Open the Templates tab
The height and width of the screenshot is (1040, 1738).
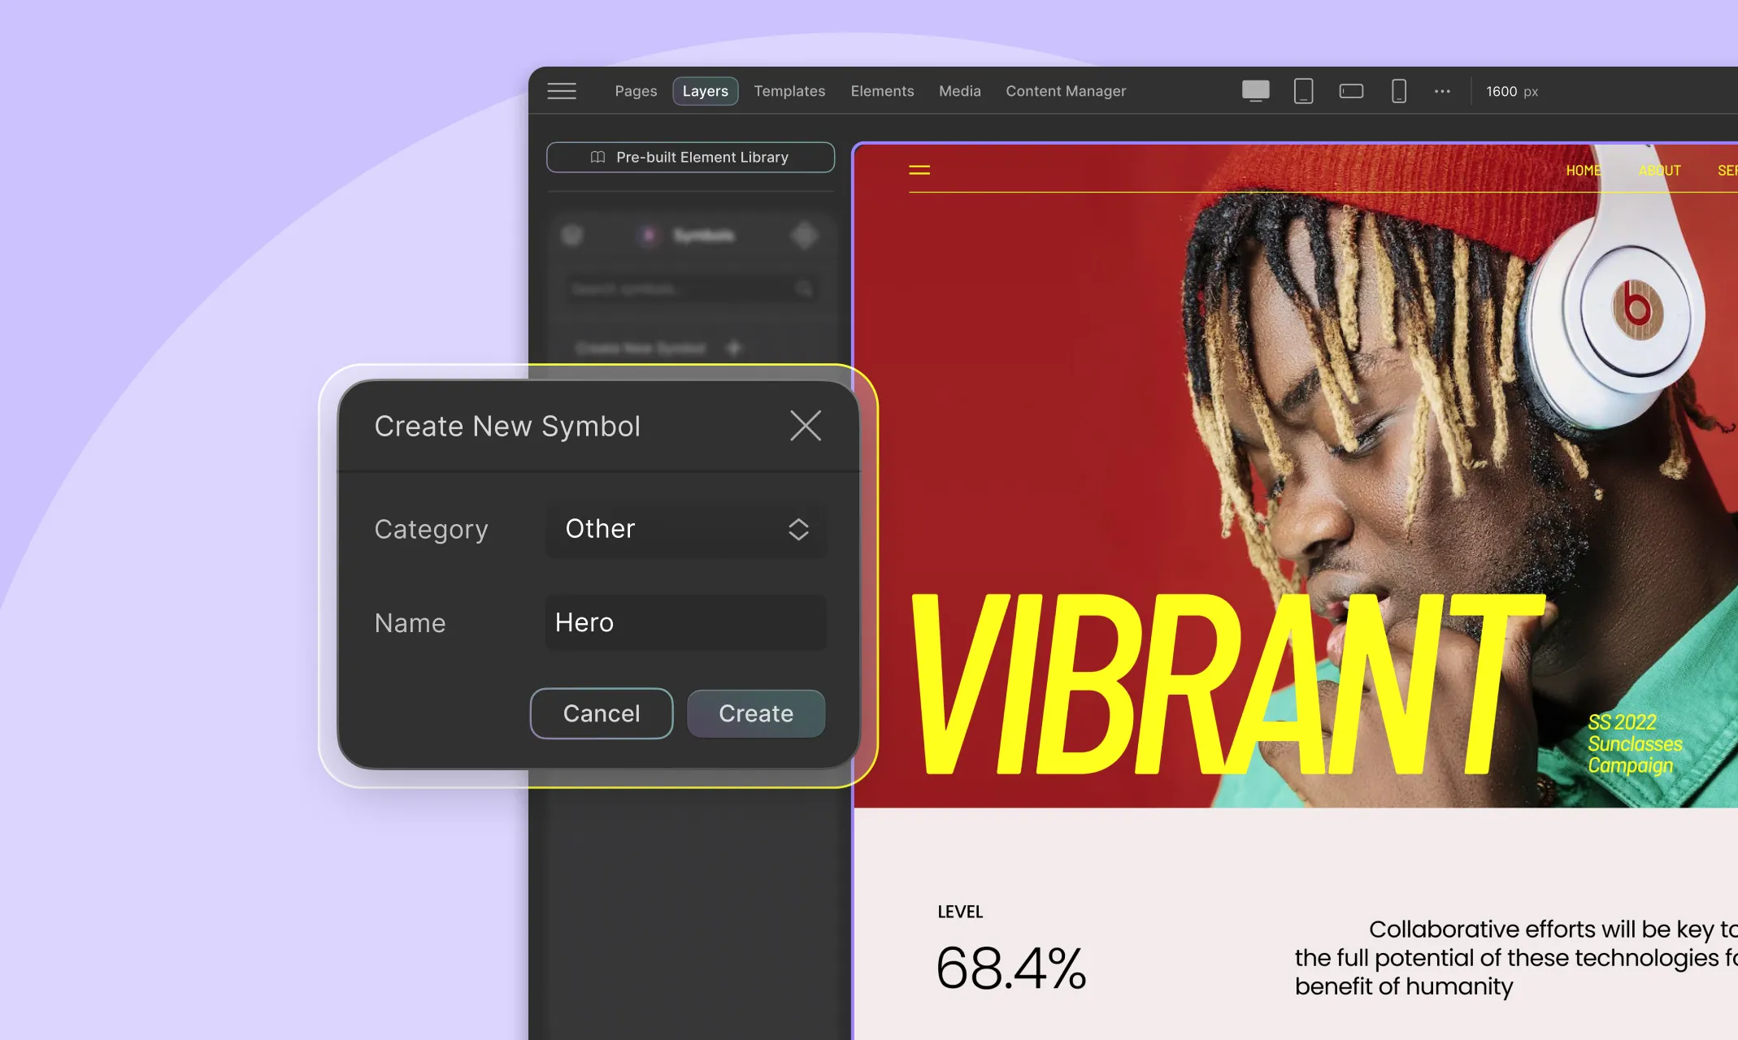click(x=789, y=90)
